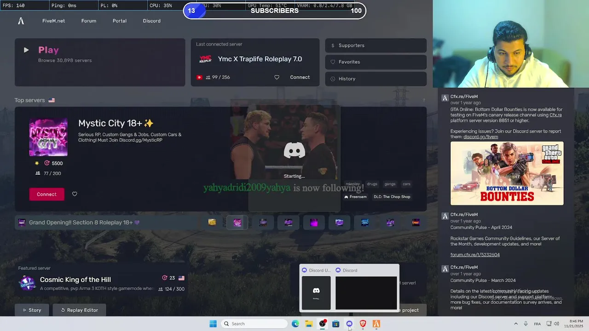
Task: Click the FiveM logo in the top bar
Action: (x=21, y=21)
